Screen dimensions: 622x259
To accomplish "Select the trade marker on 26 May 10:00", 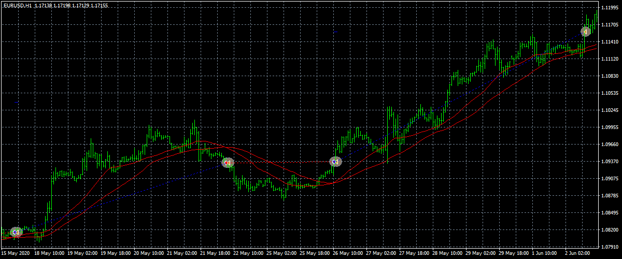I will point(335,162).
